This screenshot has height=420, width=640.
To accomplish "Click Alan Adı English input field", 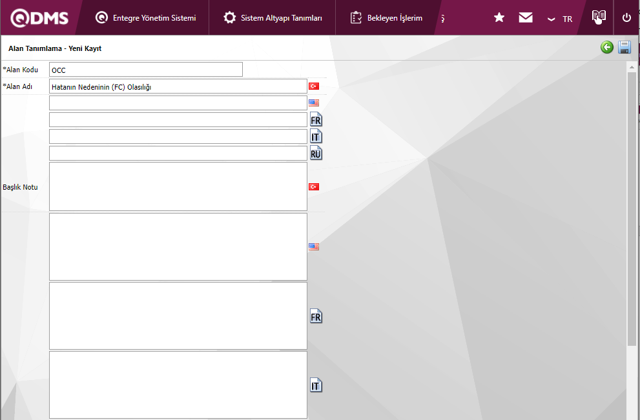I will coord(178,103).
